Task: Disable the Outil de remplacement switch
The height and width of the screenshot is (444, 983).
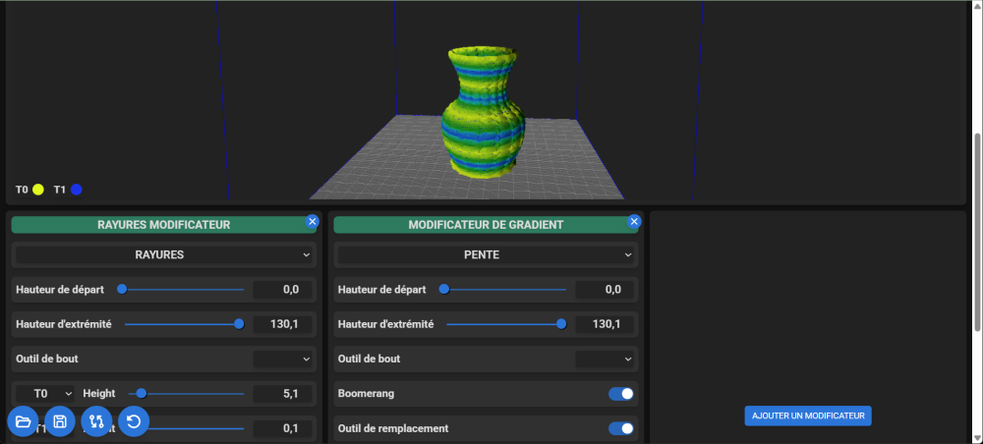Action: pos(620,428)
